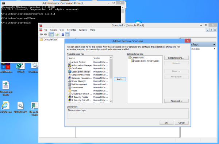219x144 pixels.
Task: Click the AskVG.com desktop shortcut
Action: tap(5, 107)
